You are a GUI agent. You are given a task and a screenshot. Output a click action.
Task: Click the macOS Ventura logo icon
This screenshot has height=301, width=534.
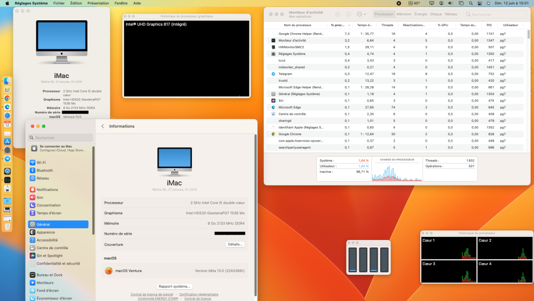tap(108, 271)
